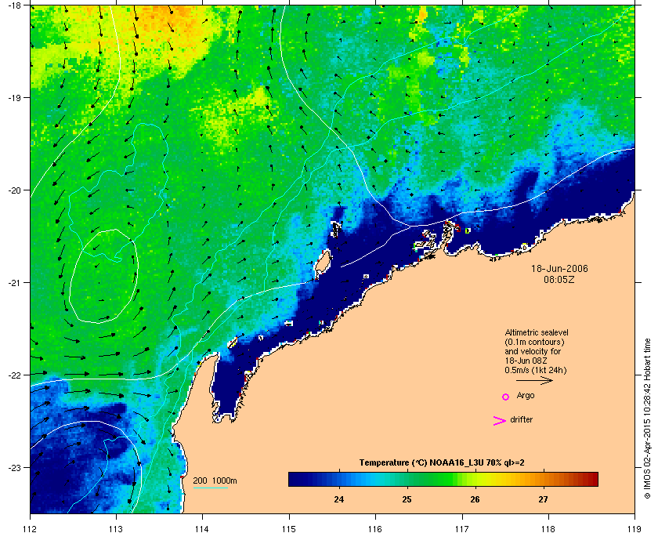Image resolution: width=658 pixels, height=533 pixels.
Task: Click the '18-Jun 08Z' legend line
Action: (x=526, y=361)
